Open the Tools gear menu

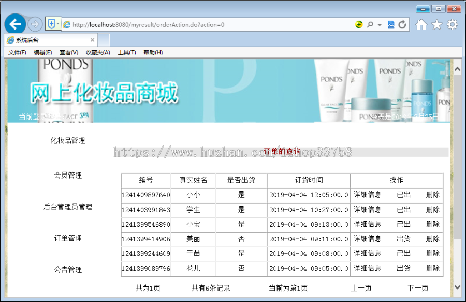(452, 24)
